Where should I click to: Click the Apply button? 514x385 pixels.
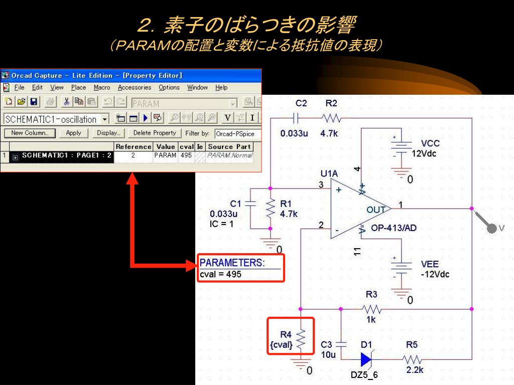[x=73, y=133]
